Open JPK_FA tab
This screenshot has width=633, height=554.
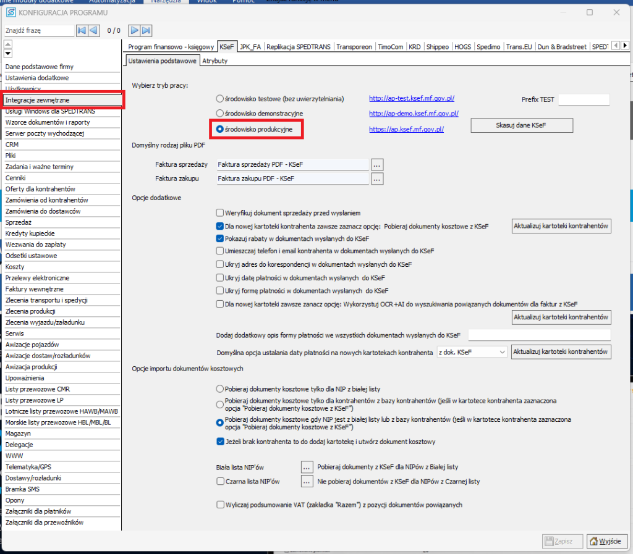[250, 47]
